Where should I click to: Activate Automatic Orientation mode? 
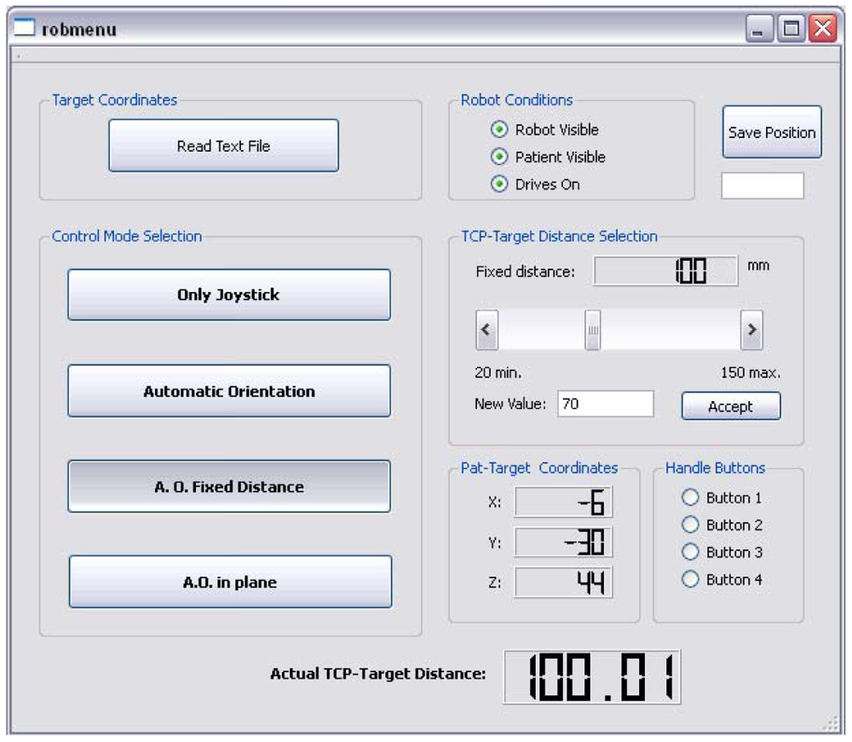228,391
